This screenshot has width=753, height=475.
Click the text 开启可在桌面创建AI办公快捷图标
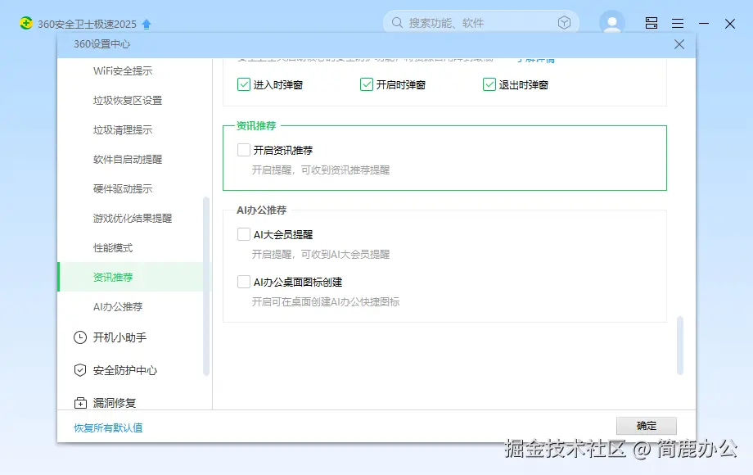[x=326, y=301]
